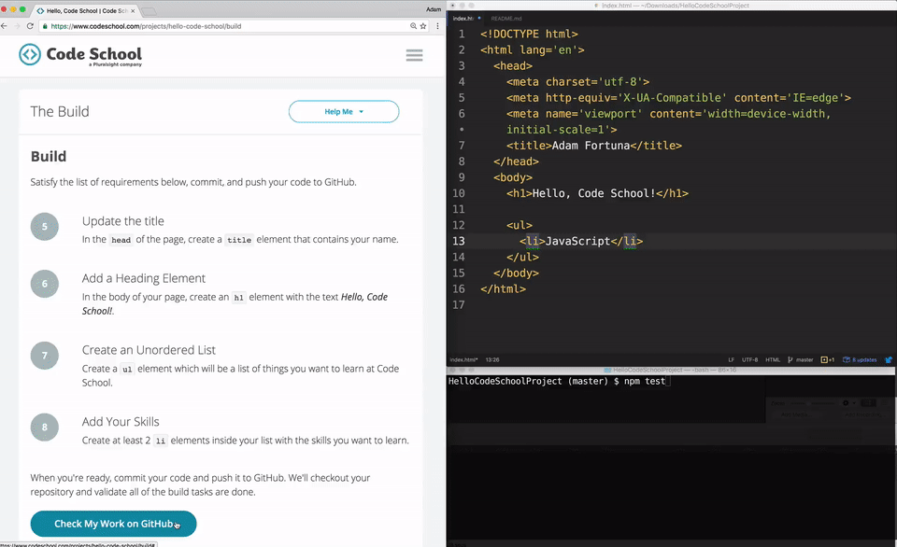This screenshot has width=897, height=547.
Task: Click line number 7 in editor gutter
Action: [462, 146]
